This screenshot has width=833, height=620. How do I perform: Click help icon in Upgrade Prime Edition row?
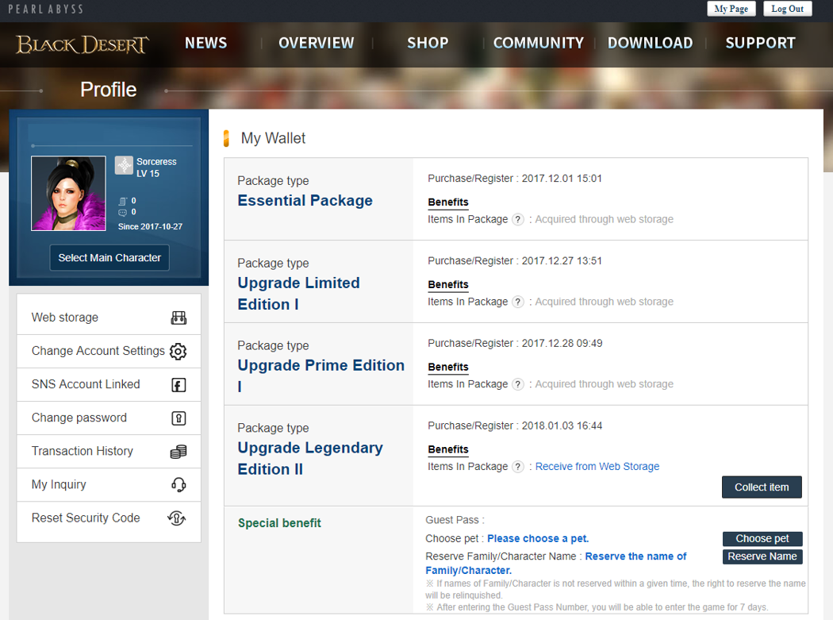coord(518,384)
